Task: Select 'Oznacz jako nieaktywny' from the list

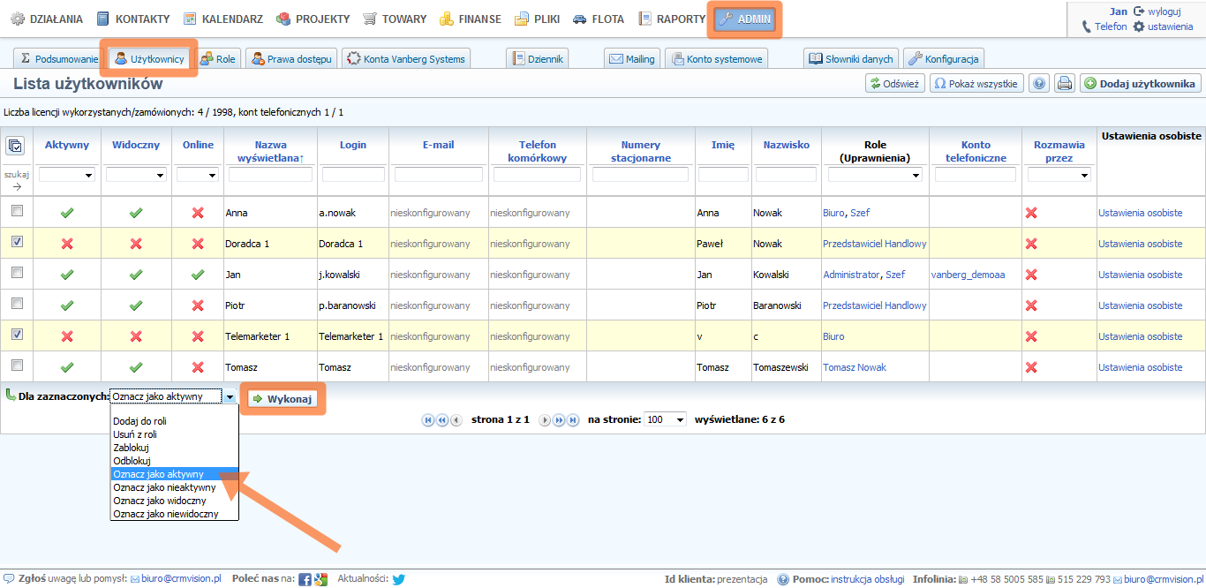Action: (164, 487)
